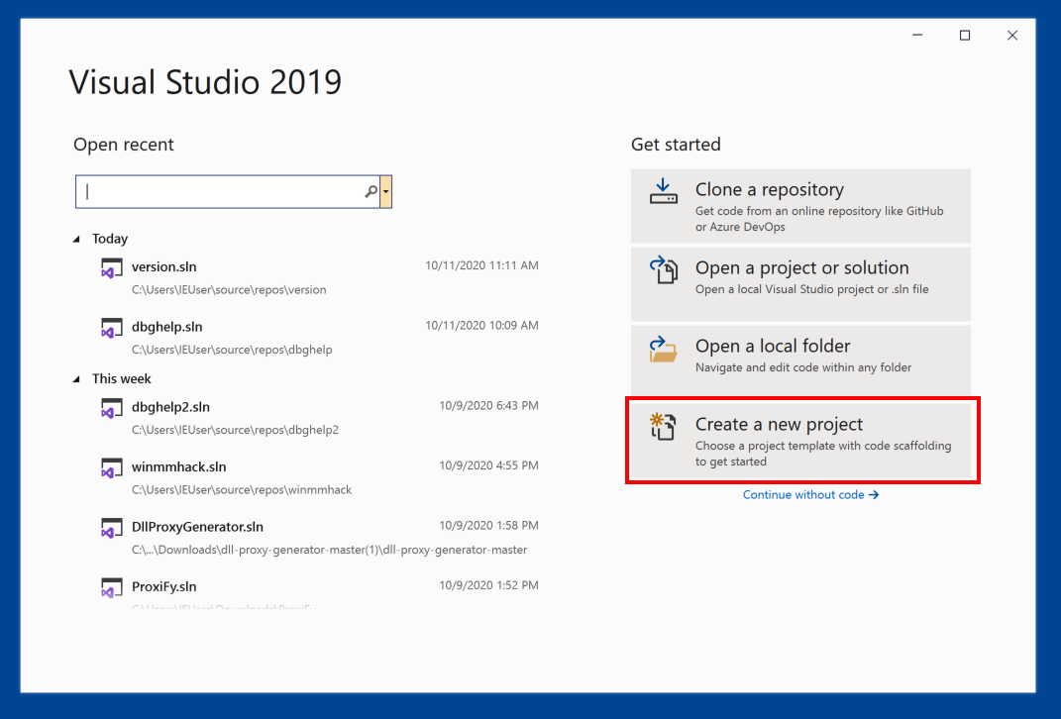
Task: Click the 10/9/2020 1:52 PM timestamp
Action: tap(488, 584)
